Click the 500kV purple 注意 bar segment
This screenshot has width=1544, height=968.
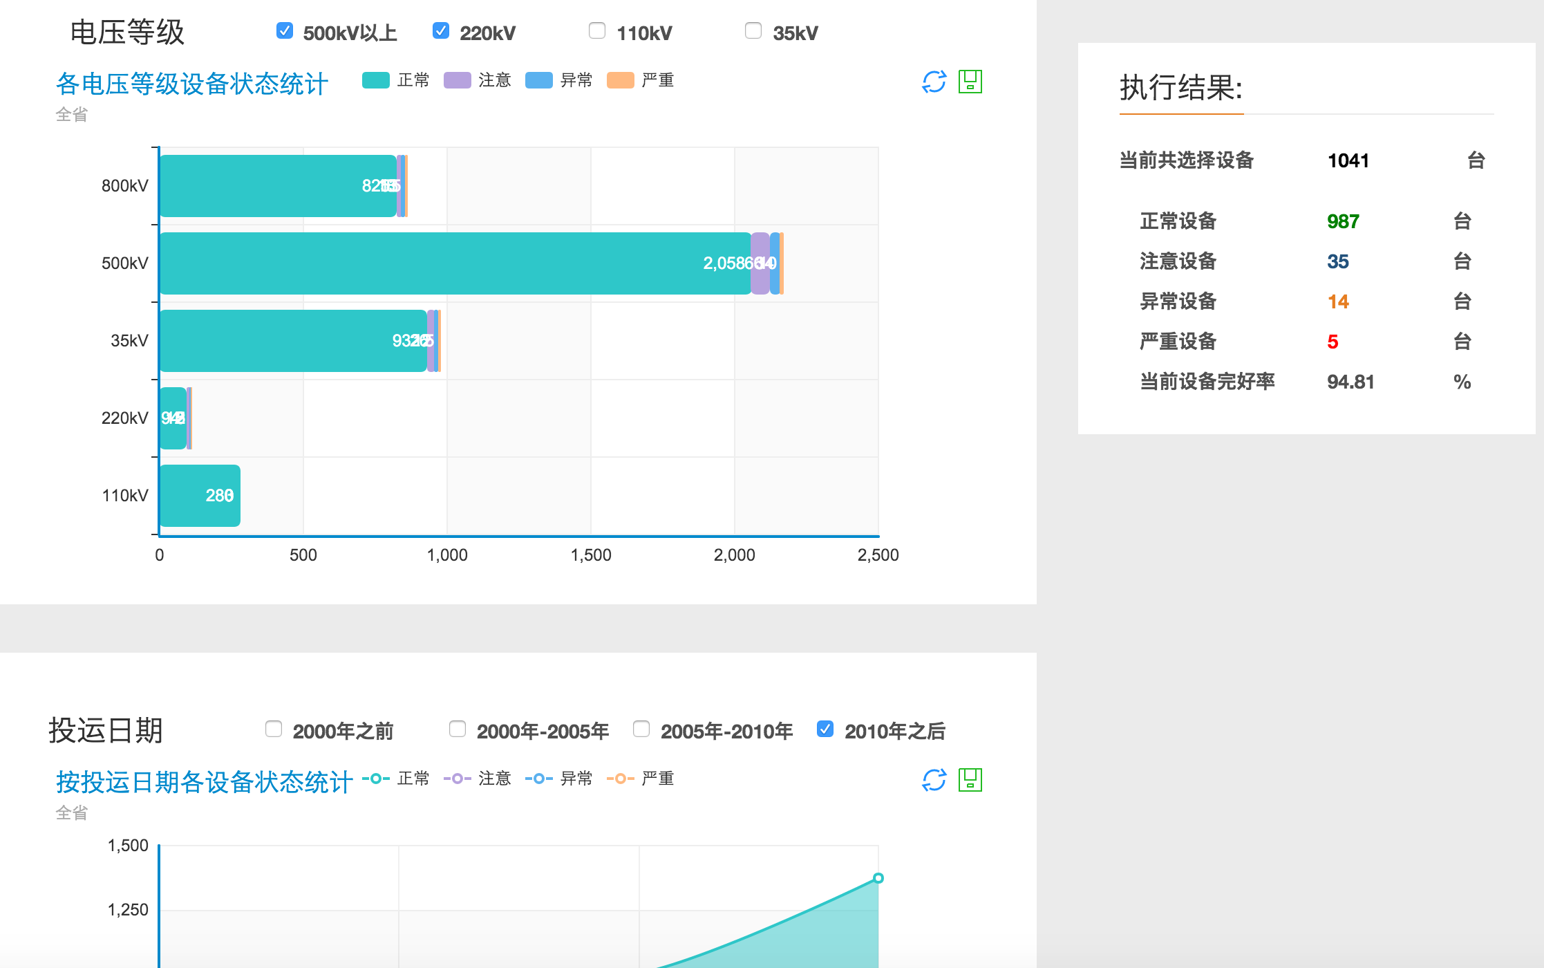[760, 263]
